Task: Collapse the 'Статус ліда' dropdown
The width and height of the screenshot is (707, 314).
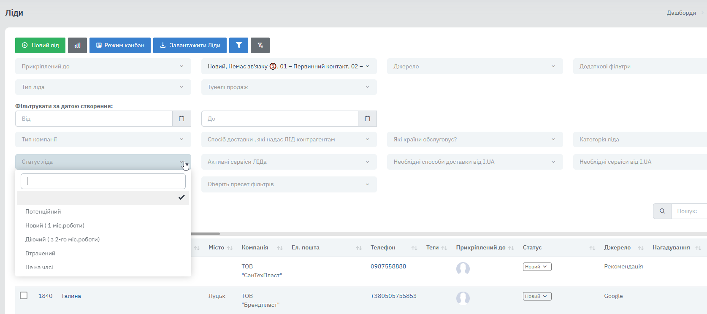Action: [103, 162]
